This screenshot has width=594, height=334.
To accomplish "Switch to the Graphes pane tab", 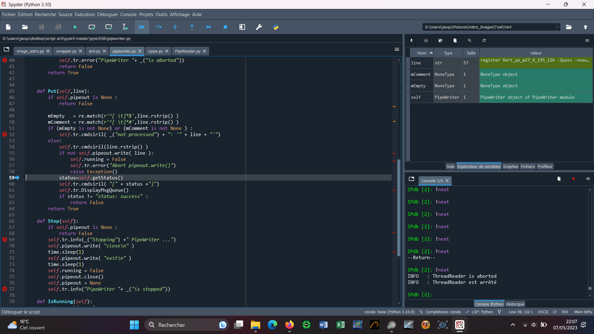I will [510, 166].
